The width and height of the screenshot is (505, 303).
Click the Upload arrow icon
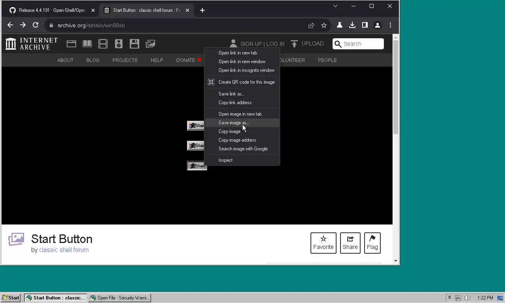294,43
